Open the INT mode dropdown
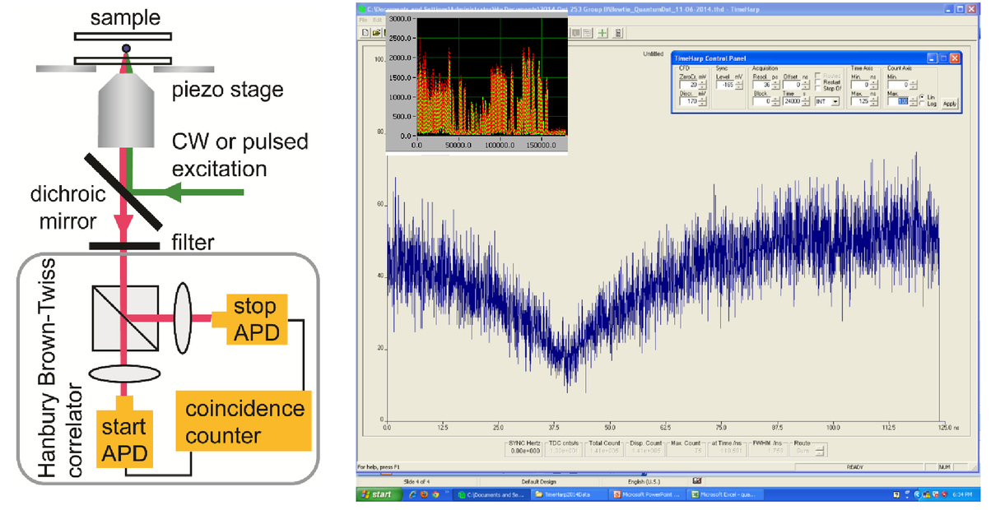This screenshot has width=991, height=510. (x=826, y=102)
